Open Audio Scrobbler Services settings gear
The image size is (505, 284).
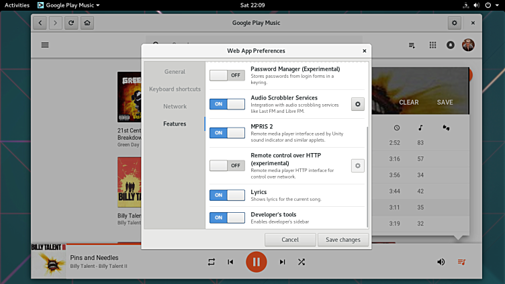point(358,103)
